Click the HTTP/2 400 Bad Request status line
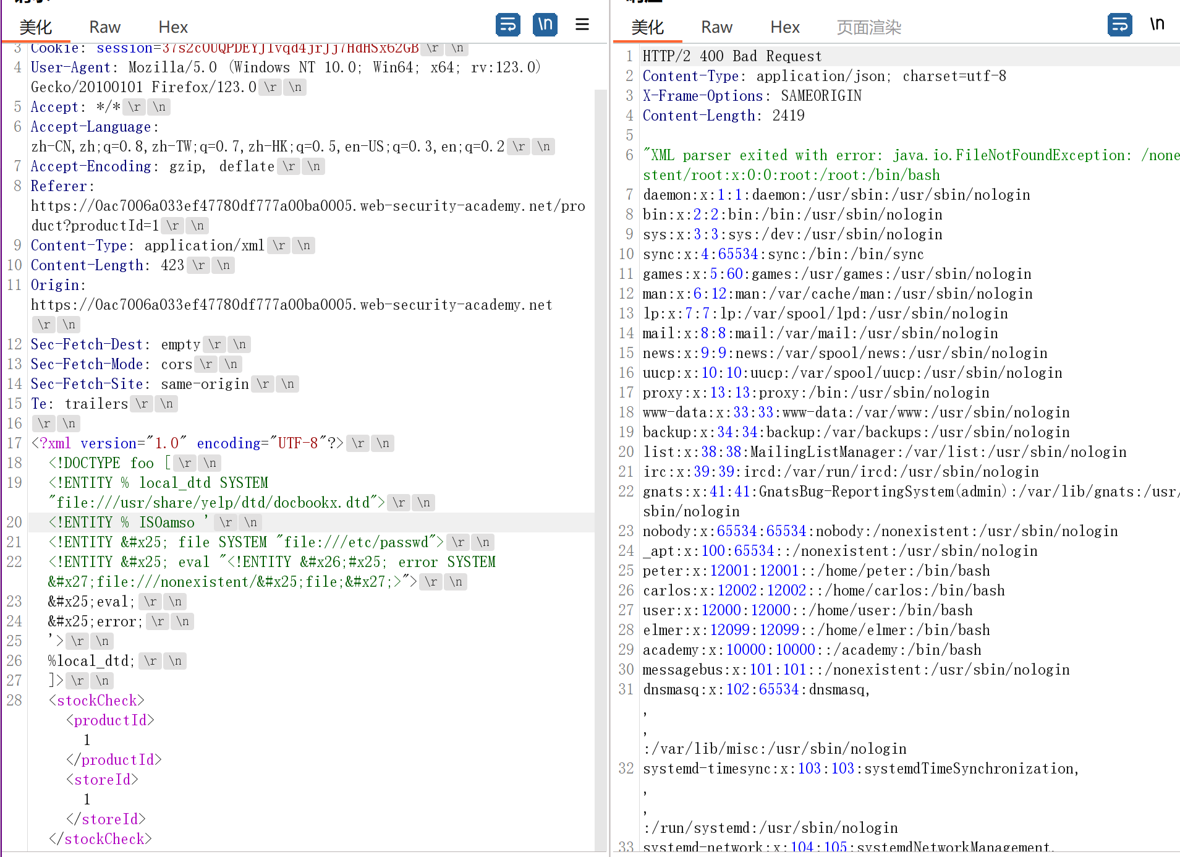This screenshot has width=1180, height=857. (732, 56)
